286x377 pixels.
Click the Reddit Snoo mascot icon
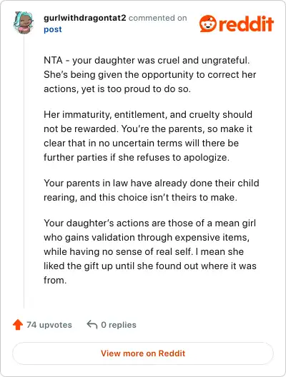(x=208, y=24)
